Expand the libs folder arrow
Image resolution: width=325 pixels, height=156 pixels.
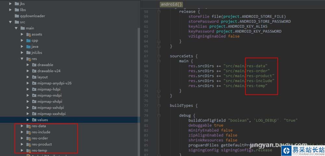(10, 10)
